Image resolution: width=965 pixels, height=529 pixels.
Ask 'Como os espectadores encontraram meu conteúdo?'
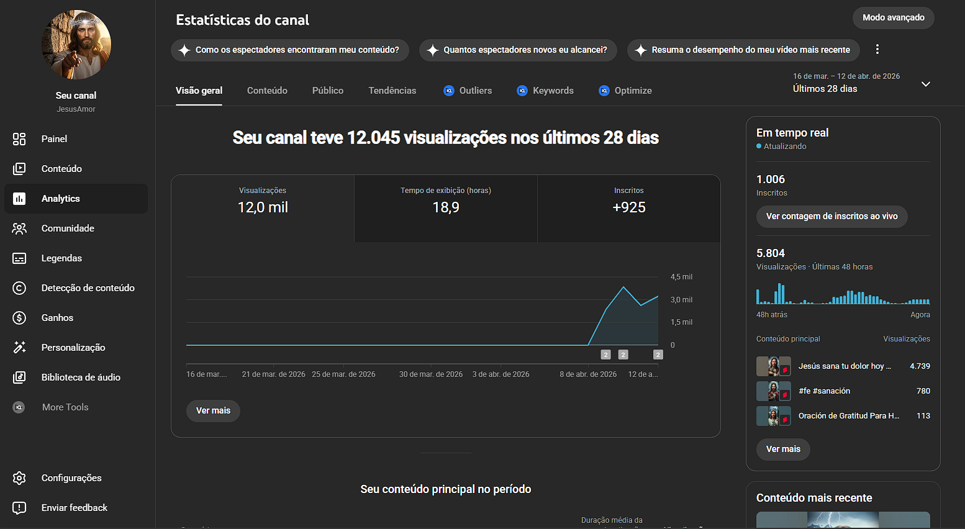click(290, 50)
